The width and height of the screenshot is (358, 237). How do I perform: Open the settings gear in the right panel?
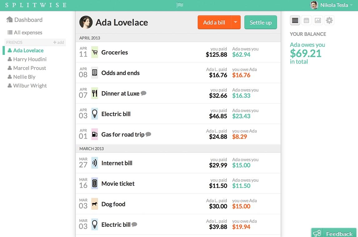pos(329,20)
